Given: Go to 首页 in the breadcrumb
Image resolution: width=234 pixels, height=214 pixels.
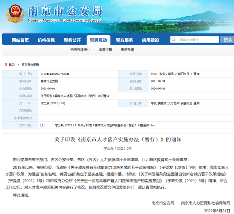Looking at the screenshot, I should click(x=11, y=65).
